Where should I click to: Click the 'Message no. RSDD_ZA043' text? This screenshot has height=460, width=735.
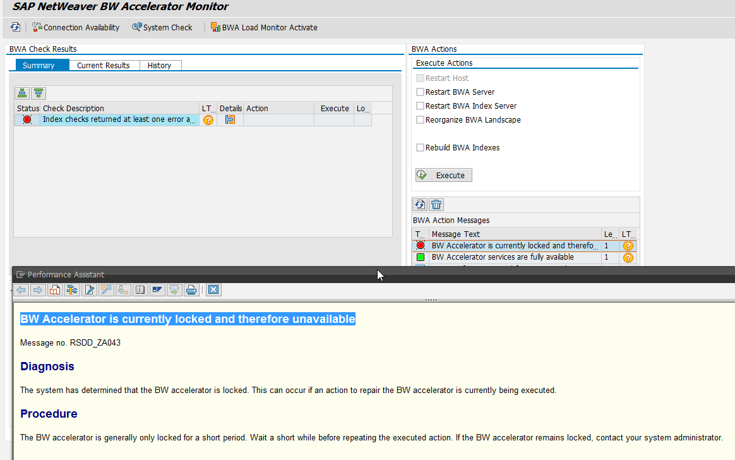click(70, 342)
